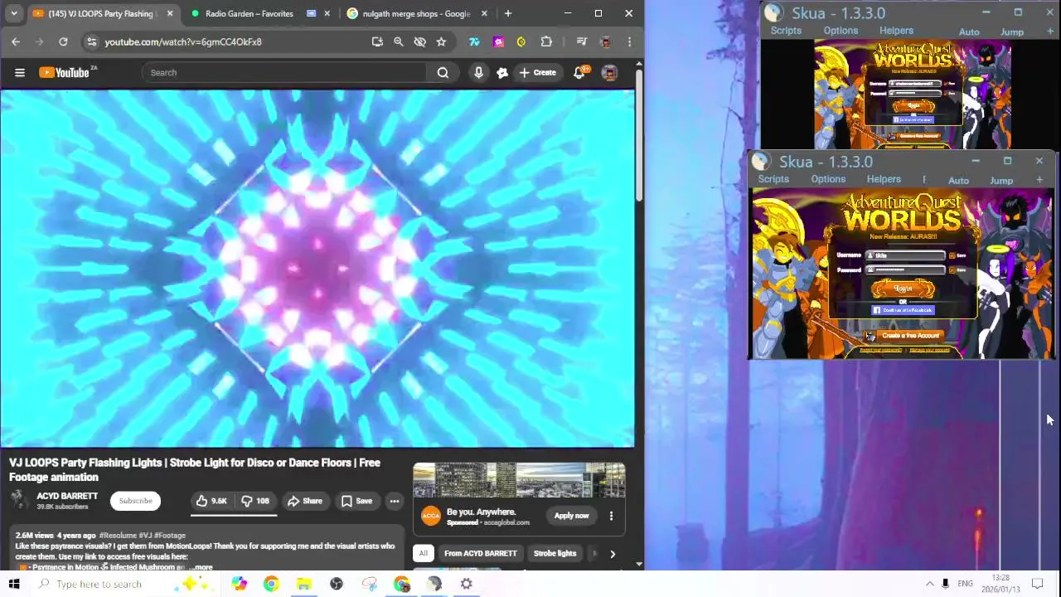Dislike the video with the thumbs-down button
1061x597 pixels.
pyautogui.click(x=254, y=501)
